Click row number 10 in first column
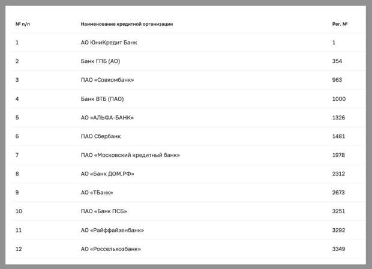 click(x=19, y=211)
